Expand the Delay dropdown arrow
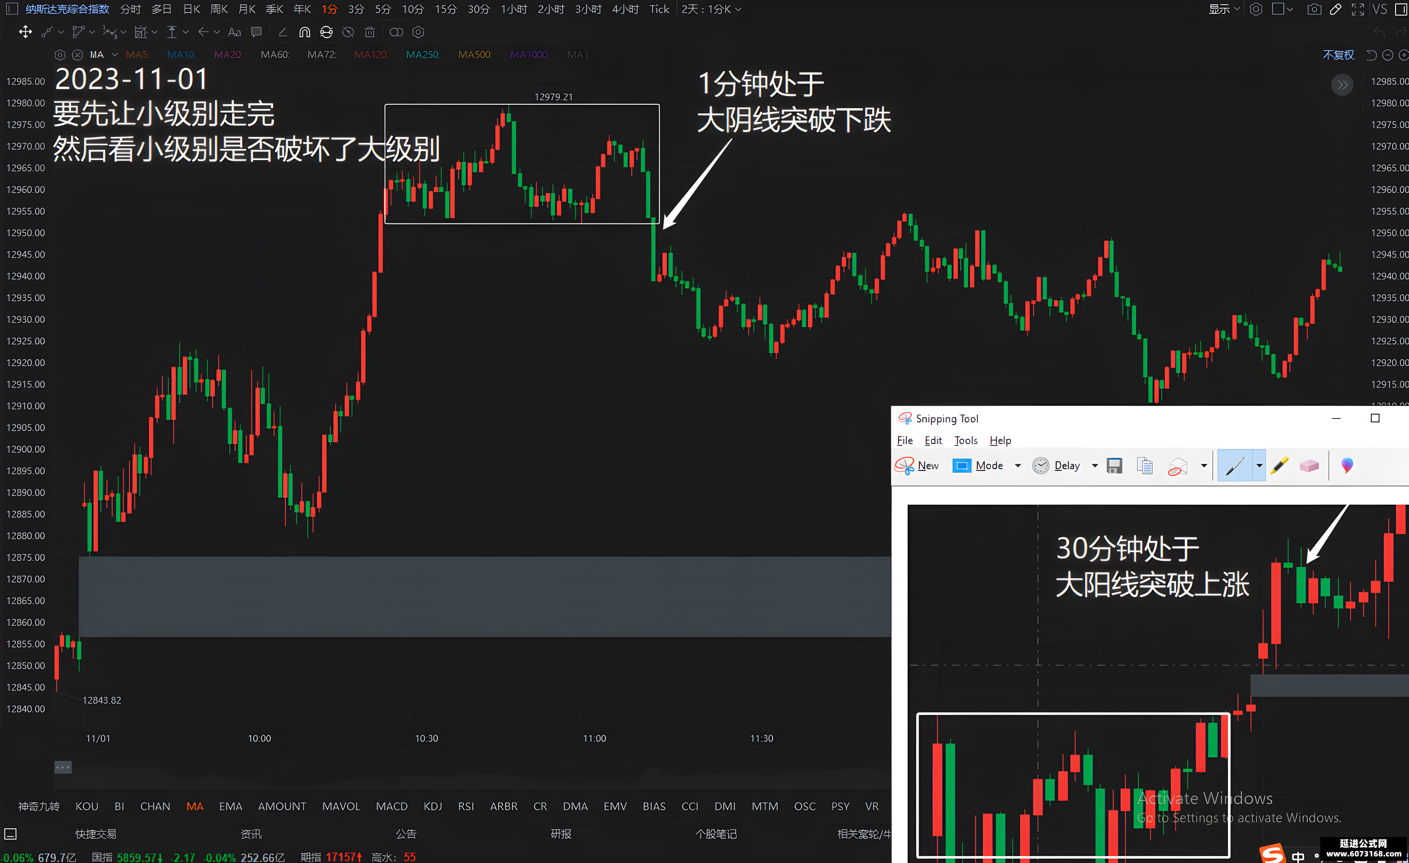This screenshot has height=863, width=1409. 1095,466
